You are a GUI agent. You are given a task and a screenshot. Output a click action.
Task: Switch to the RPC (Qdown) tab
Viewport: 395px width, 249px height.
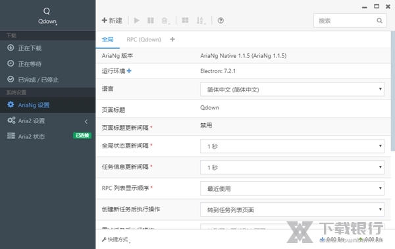[144, 40]
